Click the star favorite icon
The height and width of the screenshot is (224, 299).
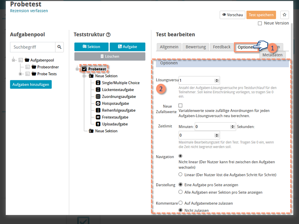[284, 15]
